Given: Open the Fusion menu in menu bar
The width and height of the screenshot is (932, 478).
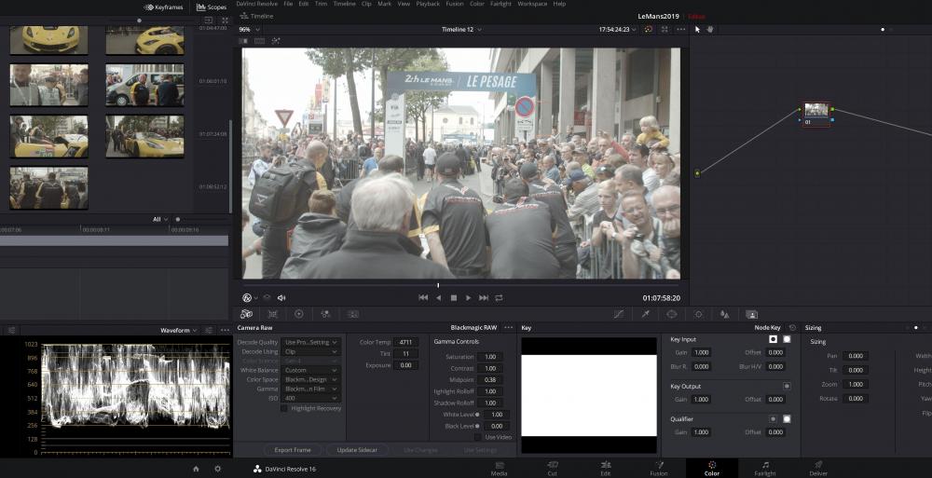Looking at the screenshot, I should pyautogui.click(x=455, y=4).
